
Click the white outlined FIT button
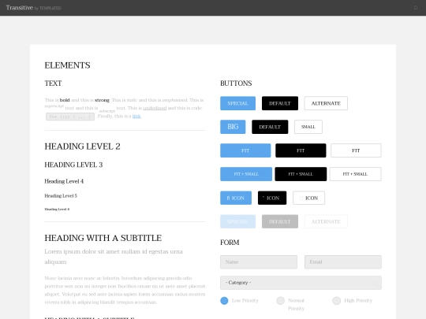click(x=356, y=150)
